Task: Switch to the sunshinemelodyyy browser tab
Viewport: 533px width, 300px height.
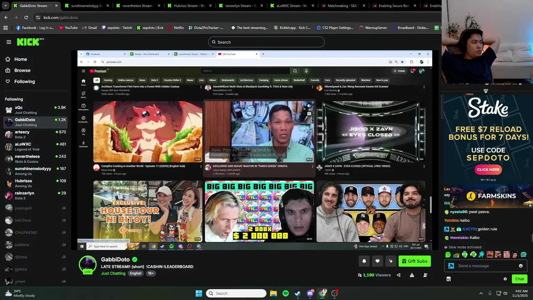Action: [87, 6]
